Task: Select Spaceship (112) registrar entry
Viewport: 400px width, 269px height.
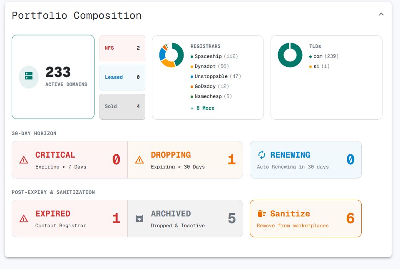Action: [x=214, y=56]
